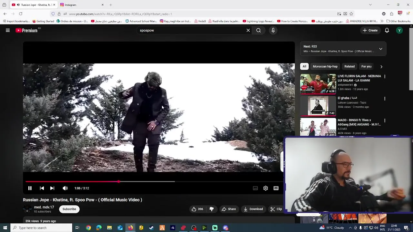Open options for LIVE FLORIN SALAM video
Viewport: 413px width, 232px height.
click(x=385, y=76)
